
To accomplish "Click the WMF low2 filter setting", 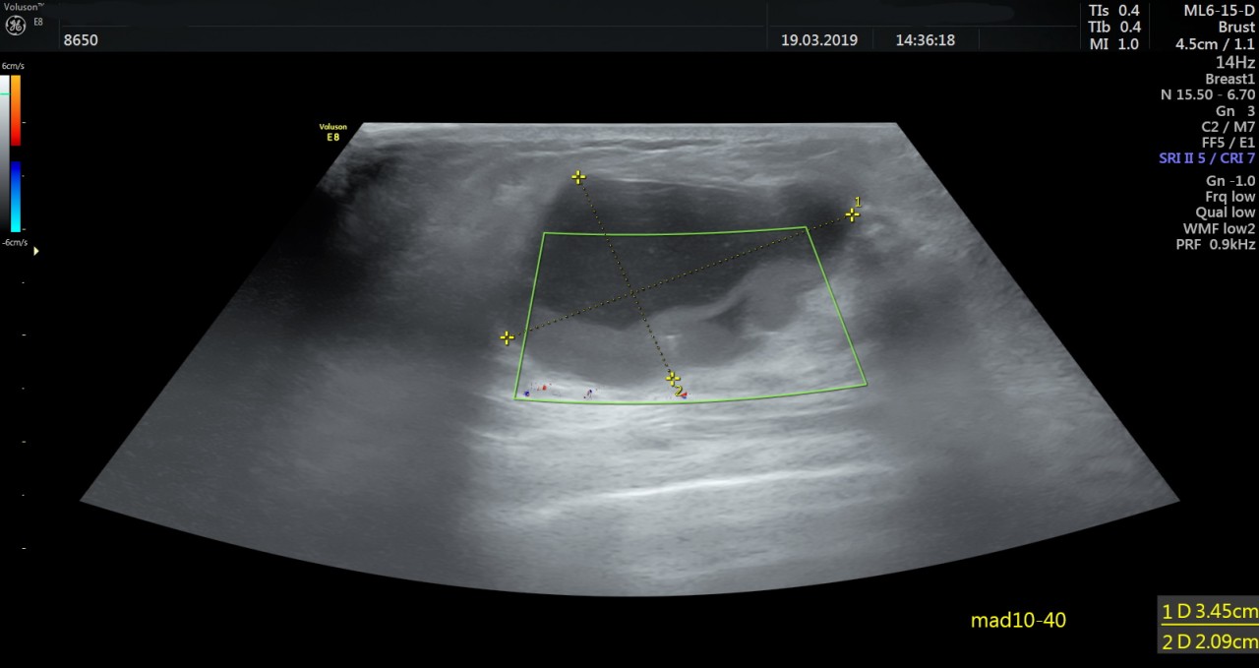I will click(1219, 228).
